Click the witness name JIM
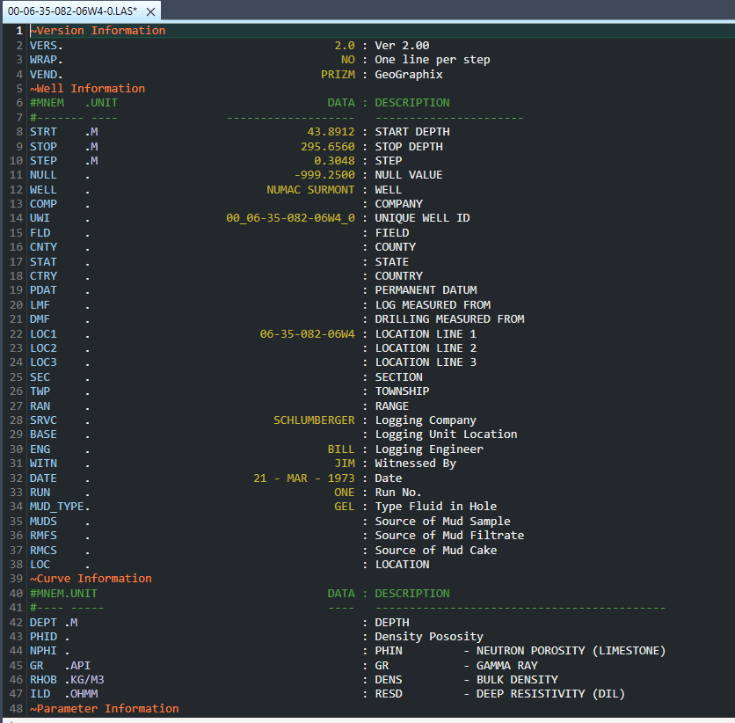 [345, 463]
